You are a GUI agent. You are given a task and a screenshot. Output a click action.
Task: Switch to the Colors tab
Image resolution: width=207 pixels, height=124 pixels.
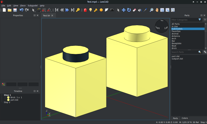(185, 118)
